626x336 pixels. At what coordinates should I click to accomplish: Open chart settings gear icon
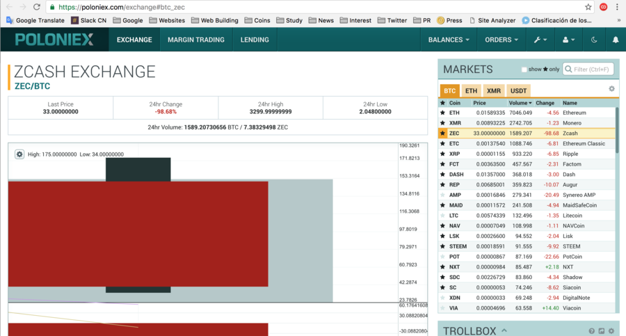tap(19, 154)
